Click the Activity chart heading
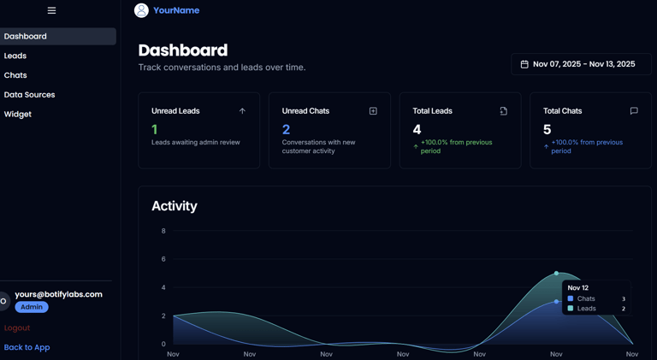Screen dimensions: 657x360 click(175, 206)
